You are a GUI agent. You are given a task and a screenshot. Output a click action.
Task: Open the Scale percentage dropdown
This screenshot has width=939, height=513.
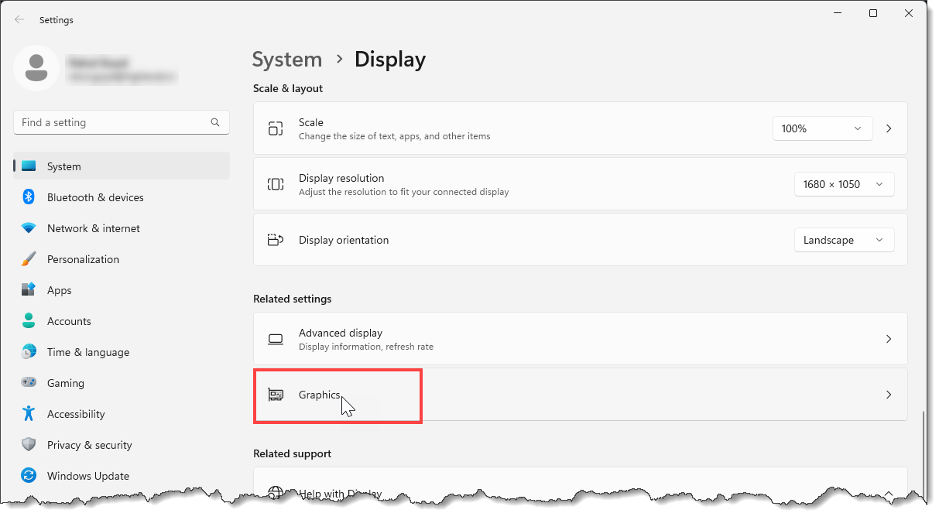coord(822,128)
